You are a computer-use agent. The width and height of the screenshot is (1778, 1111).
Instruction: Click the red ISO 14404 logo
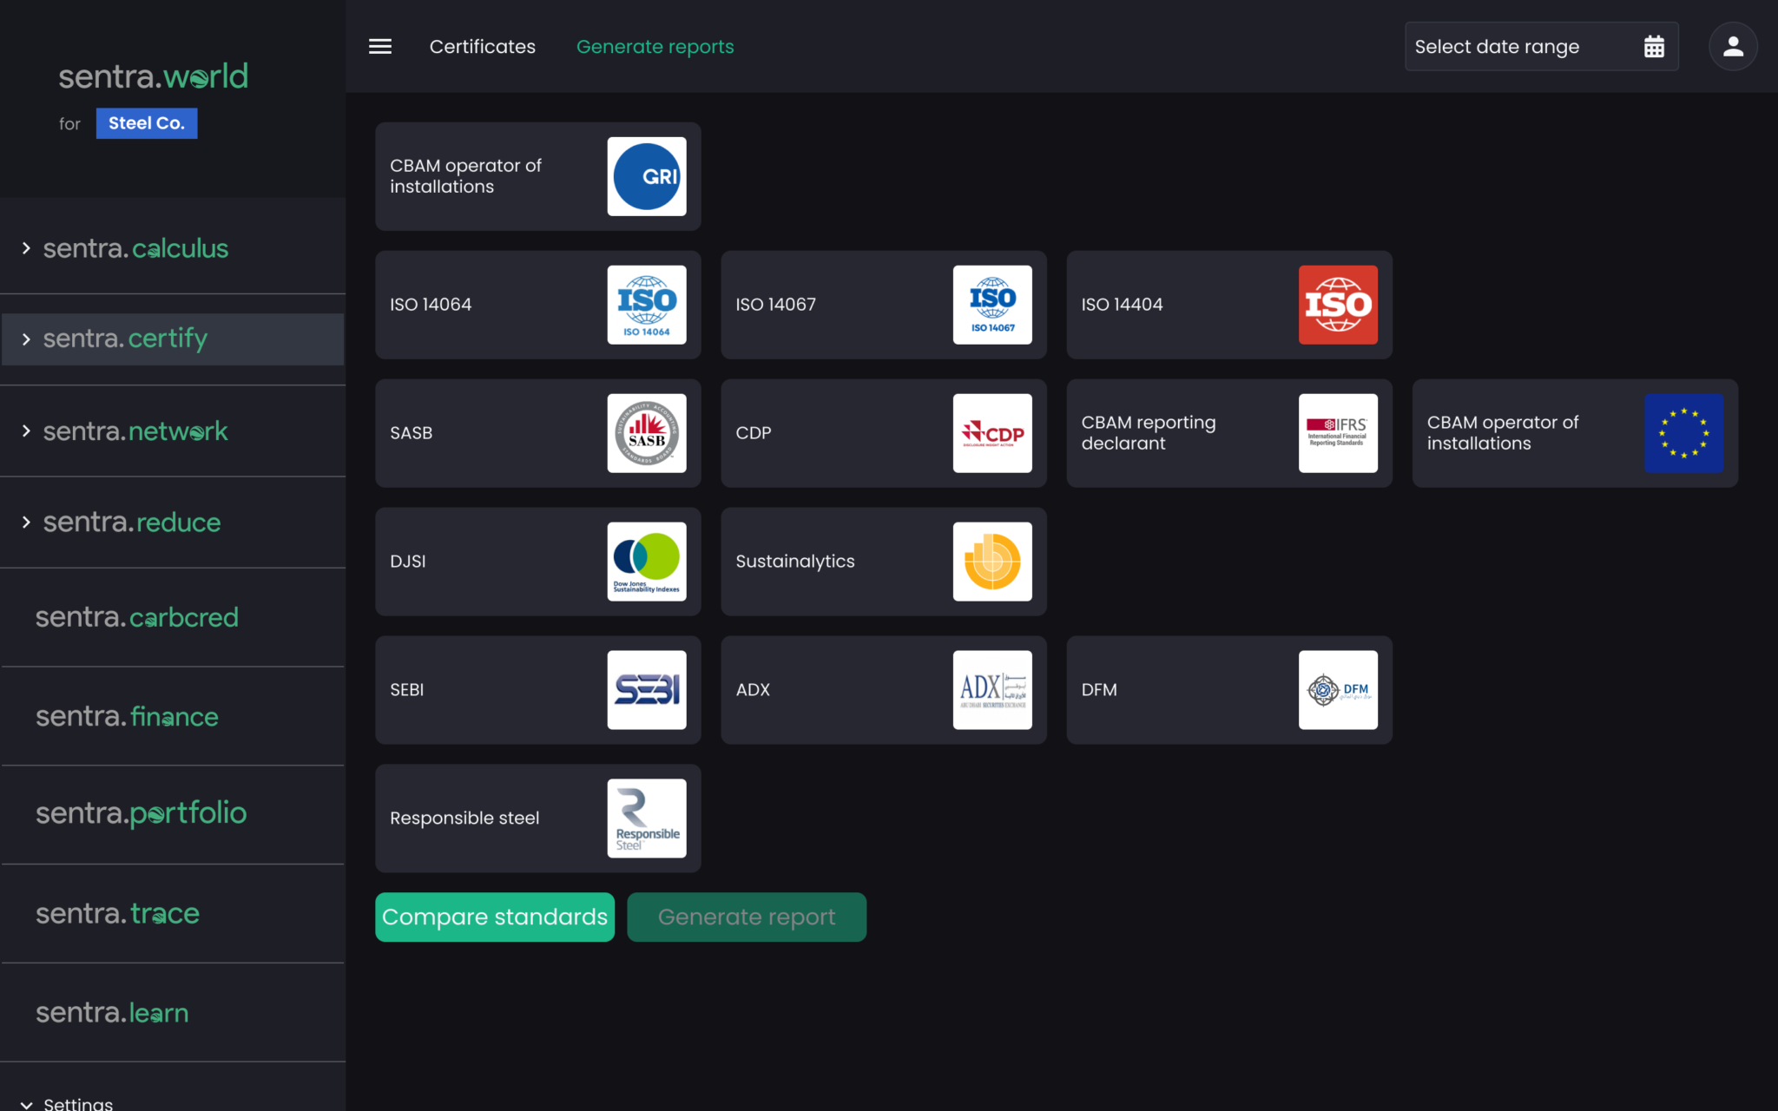pos(1337,305)
